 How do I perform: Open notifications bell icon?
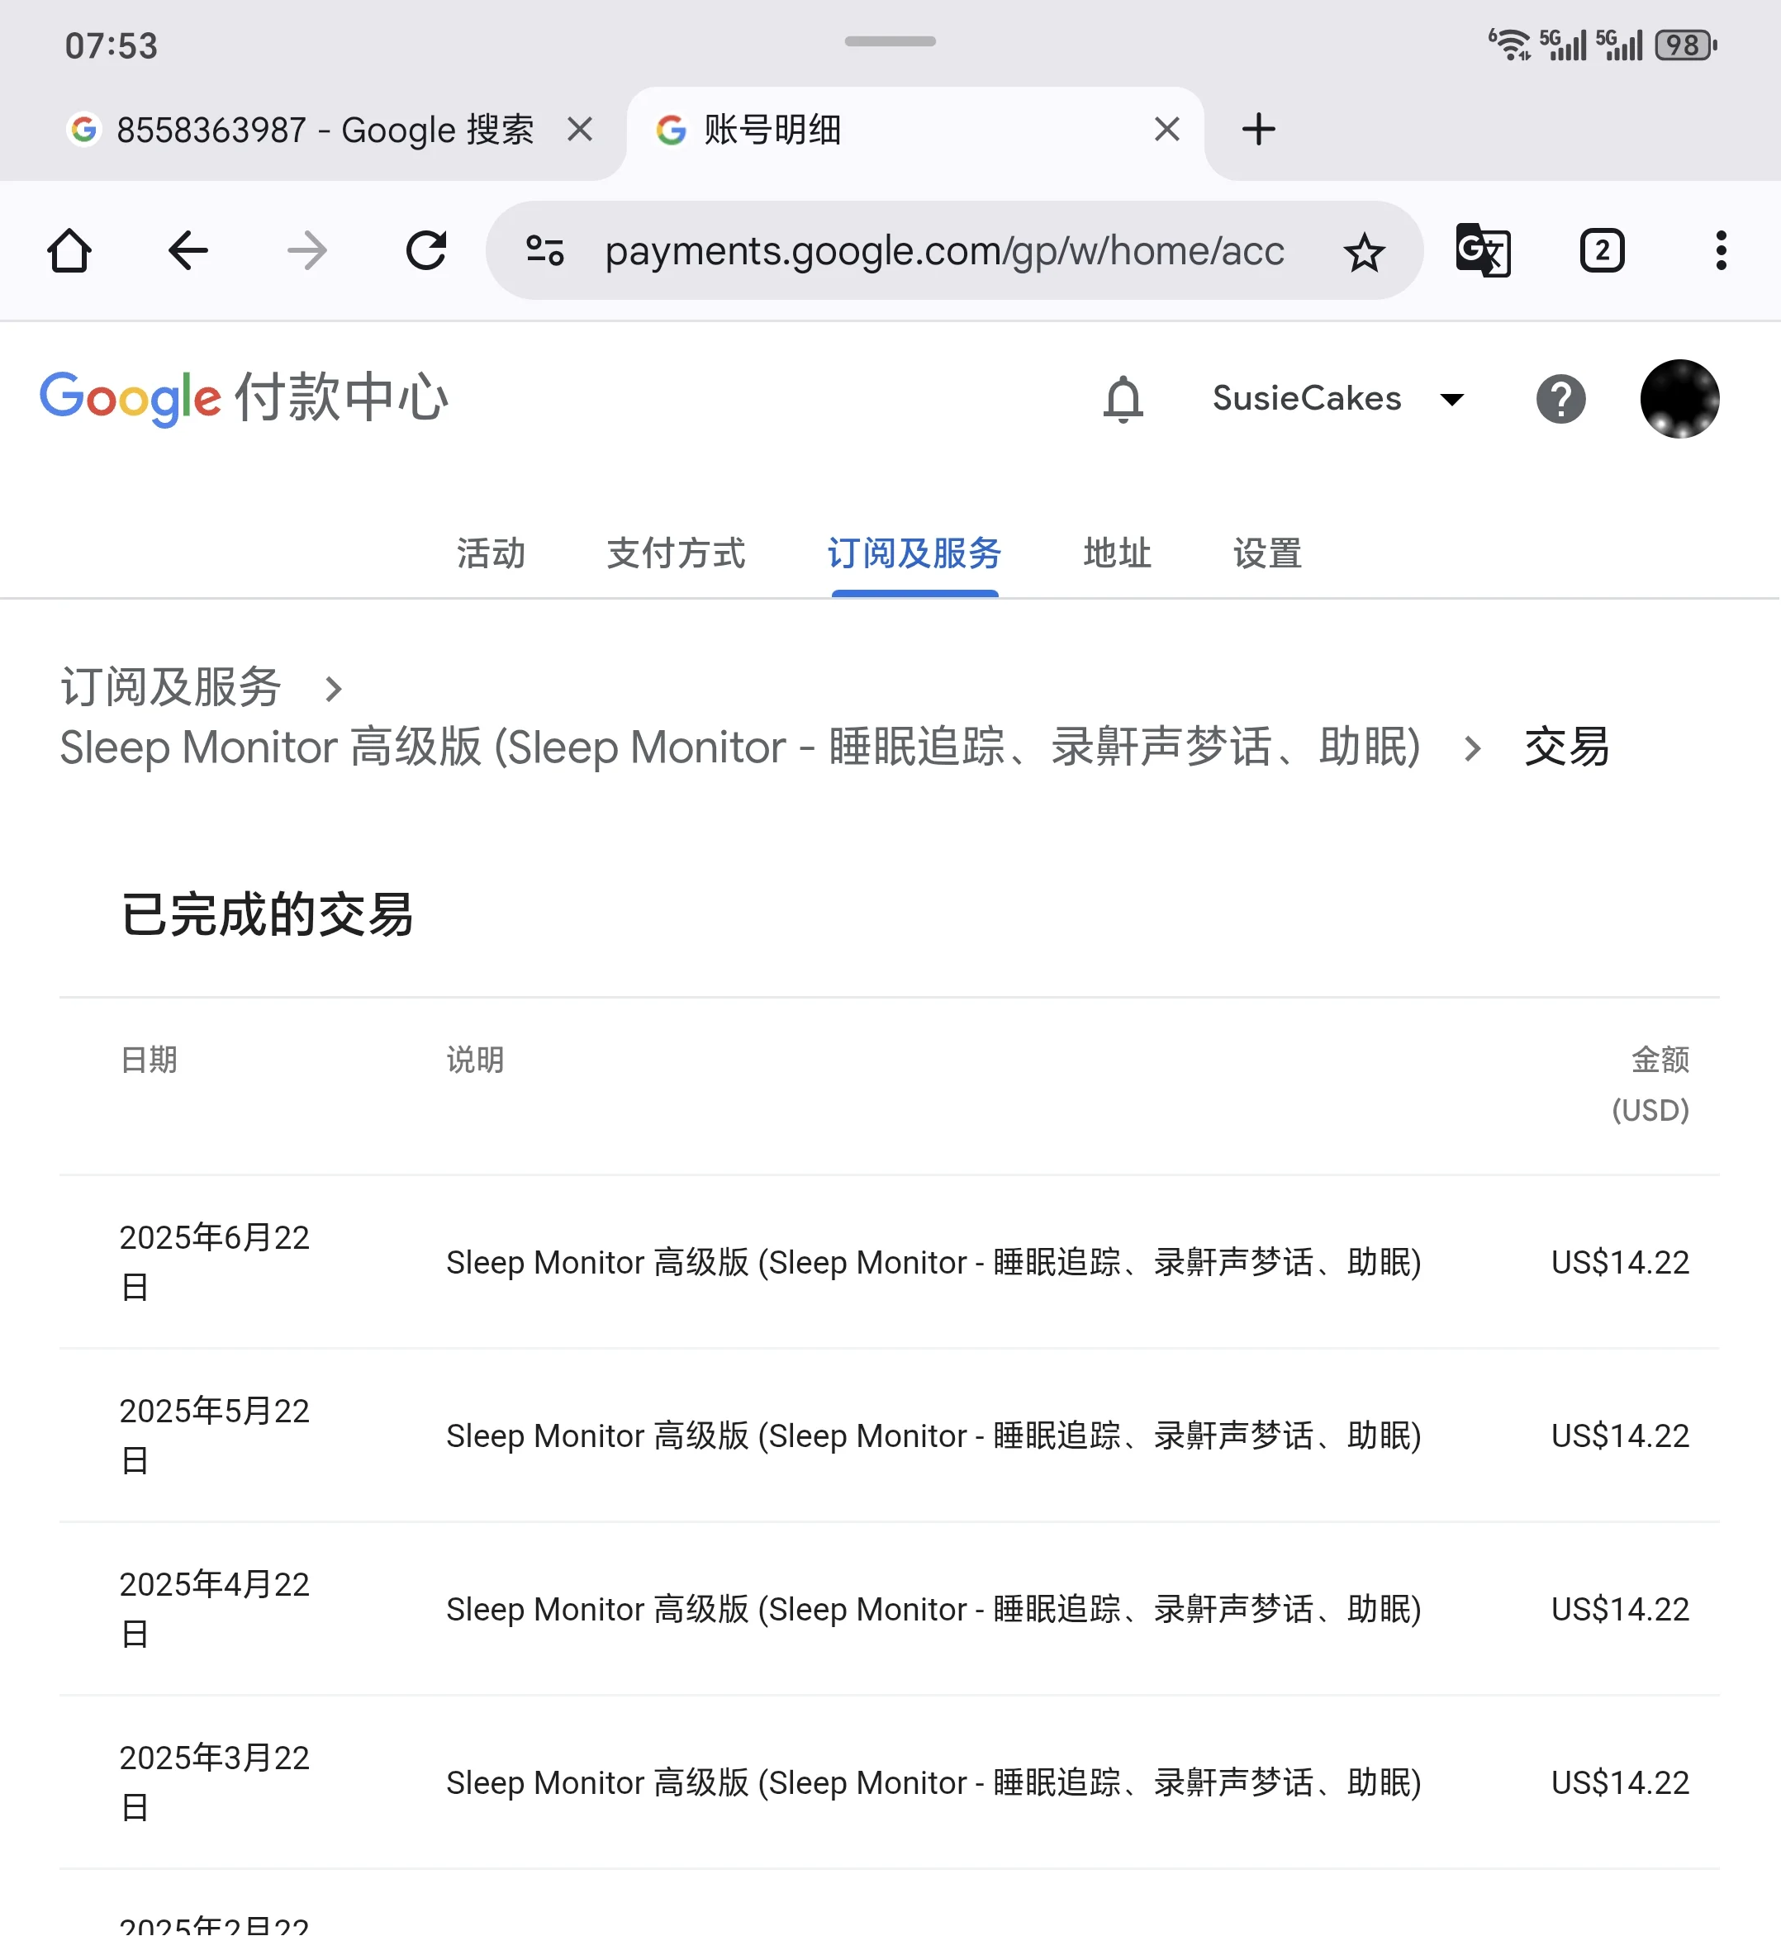(x=1123, y=398)
